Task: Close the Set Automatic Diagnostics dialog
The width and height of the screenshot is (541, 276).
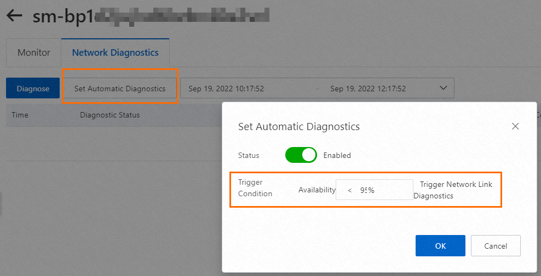Action: 515,126
